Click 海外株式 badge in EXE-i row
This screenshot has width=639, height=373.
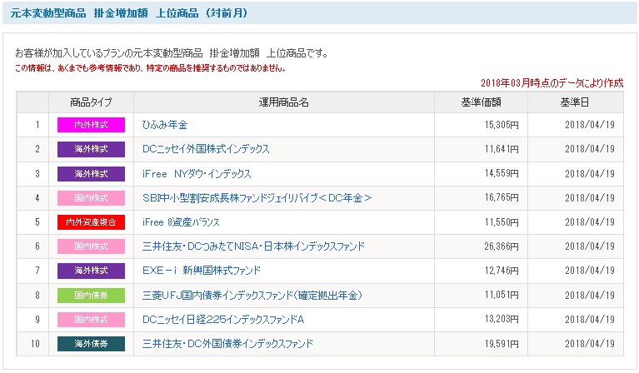91,271
